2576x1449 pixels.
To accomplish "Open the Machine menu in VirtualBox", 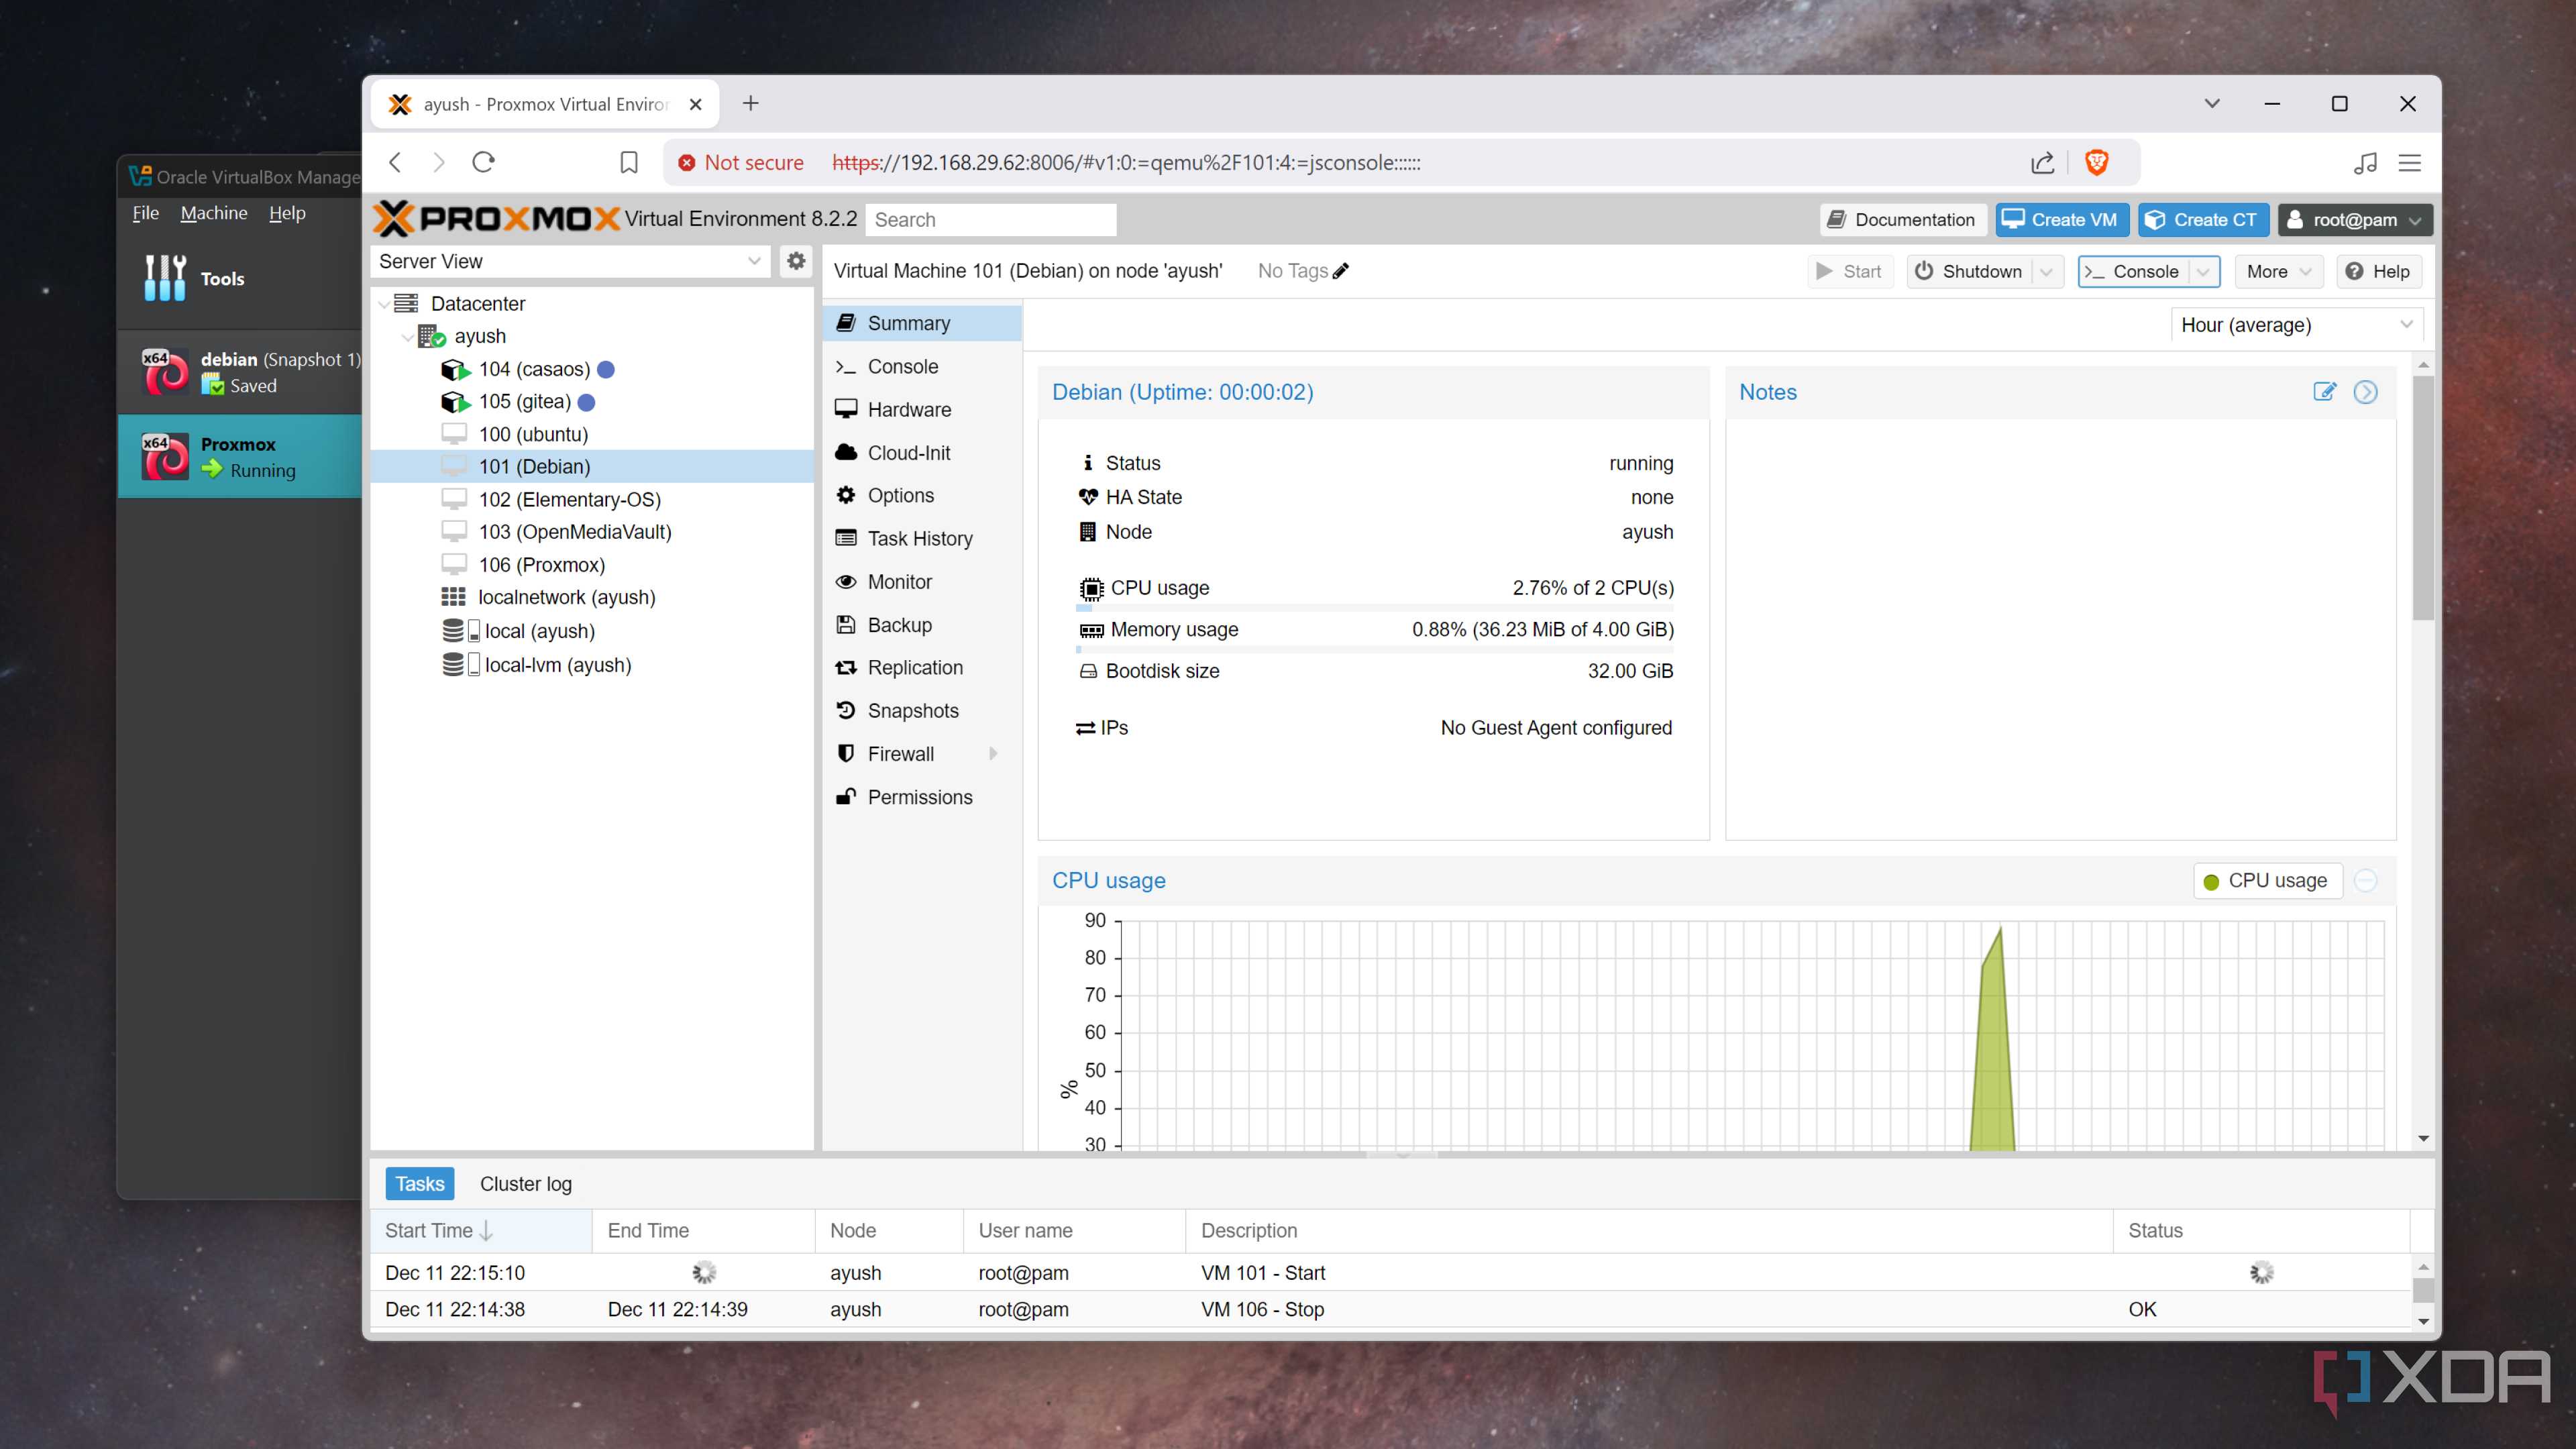I will coord(214,212).
